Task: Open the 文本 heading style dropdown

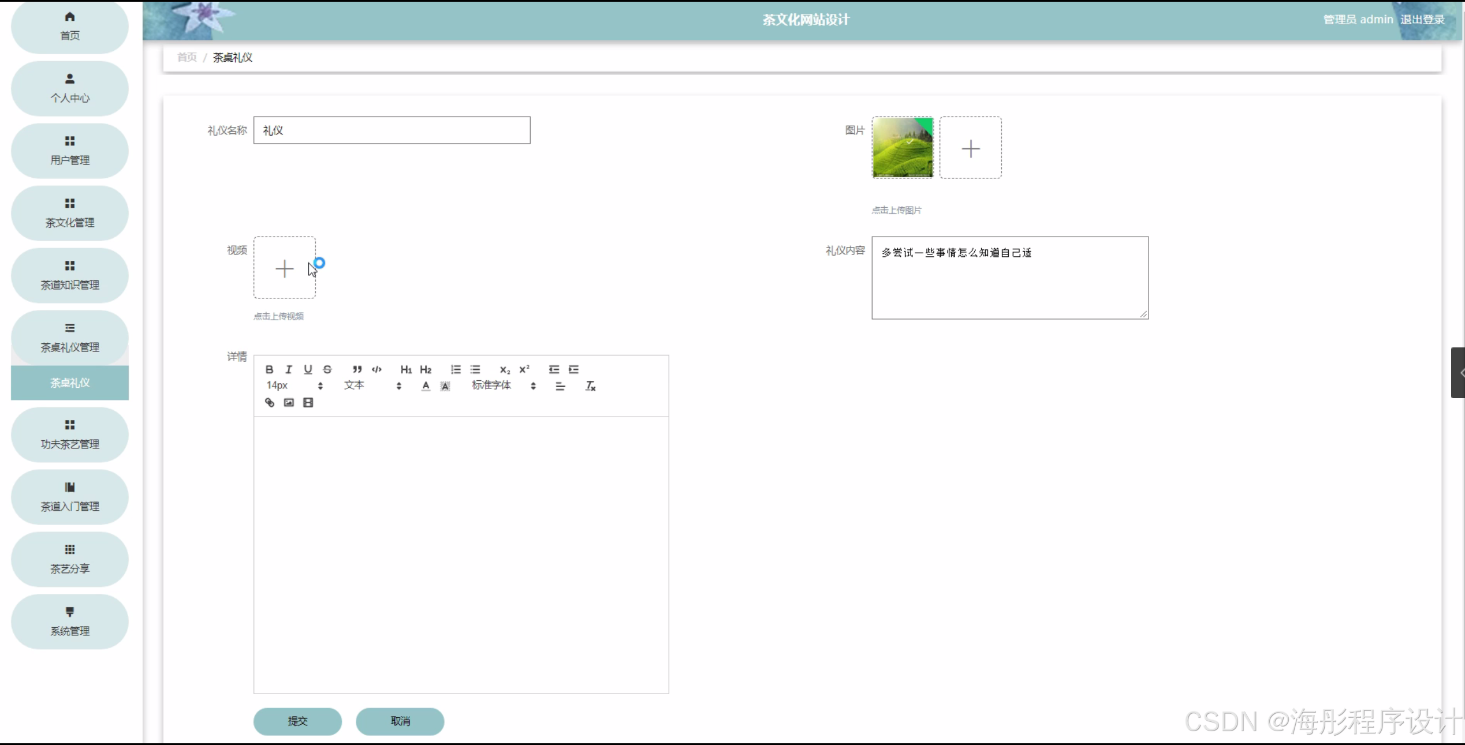Action: [x=372, y=385]
